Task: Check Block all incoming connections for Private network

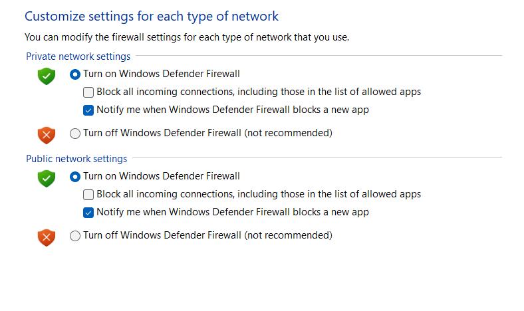Action: tap(88, 92)
